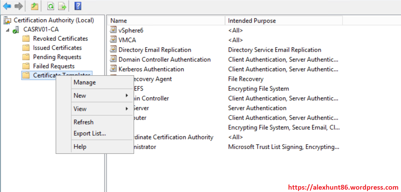The image size is (401, 192).
Task: Click the Back arrow toolbar icon
Action: (7, 6)
